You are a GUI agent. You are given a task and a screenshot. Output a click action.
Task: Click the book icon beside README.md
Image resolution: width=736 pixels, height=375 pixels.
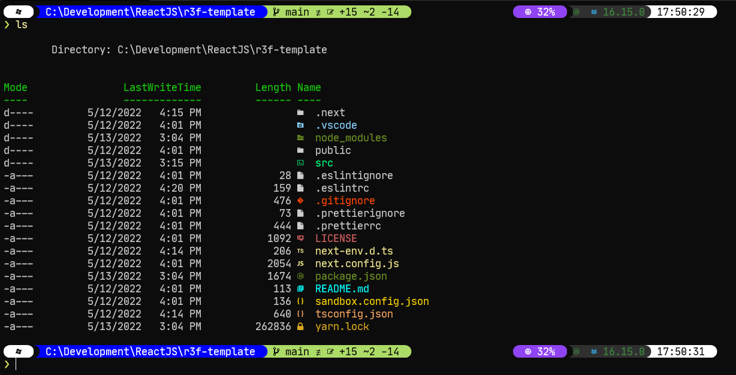(300, 289)
